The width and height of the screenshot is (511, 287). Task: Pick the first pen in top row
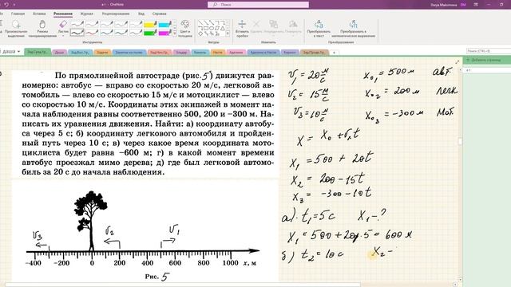[77, 24]
